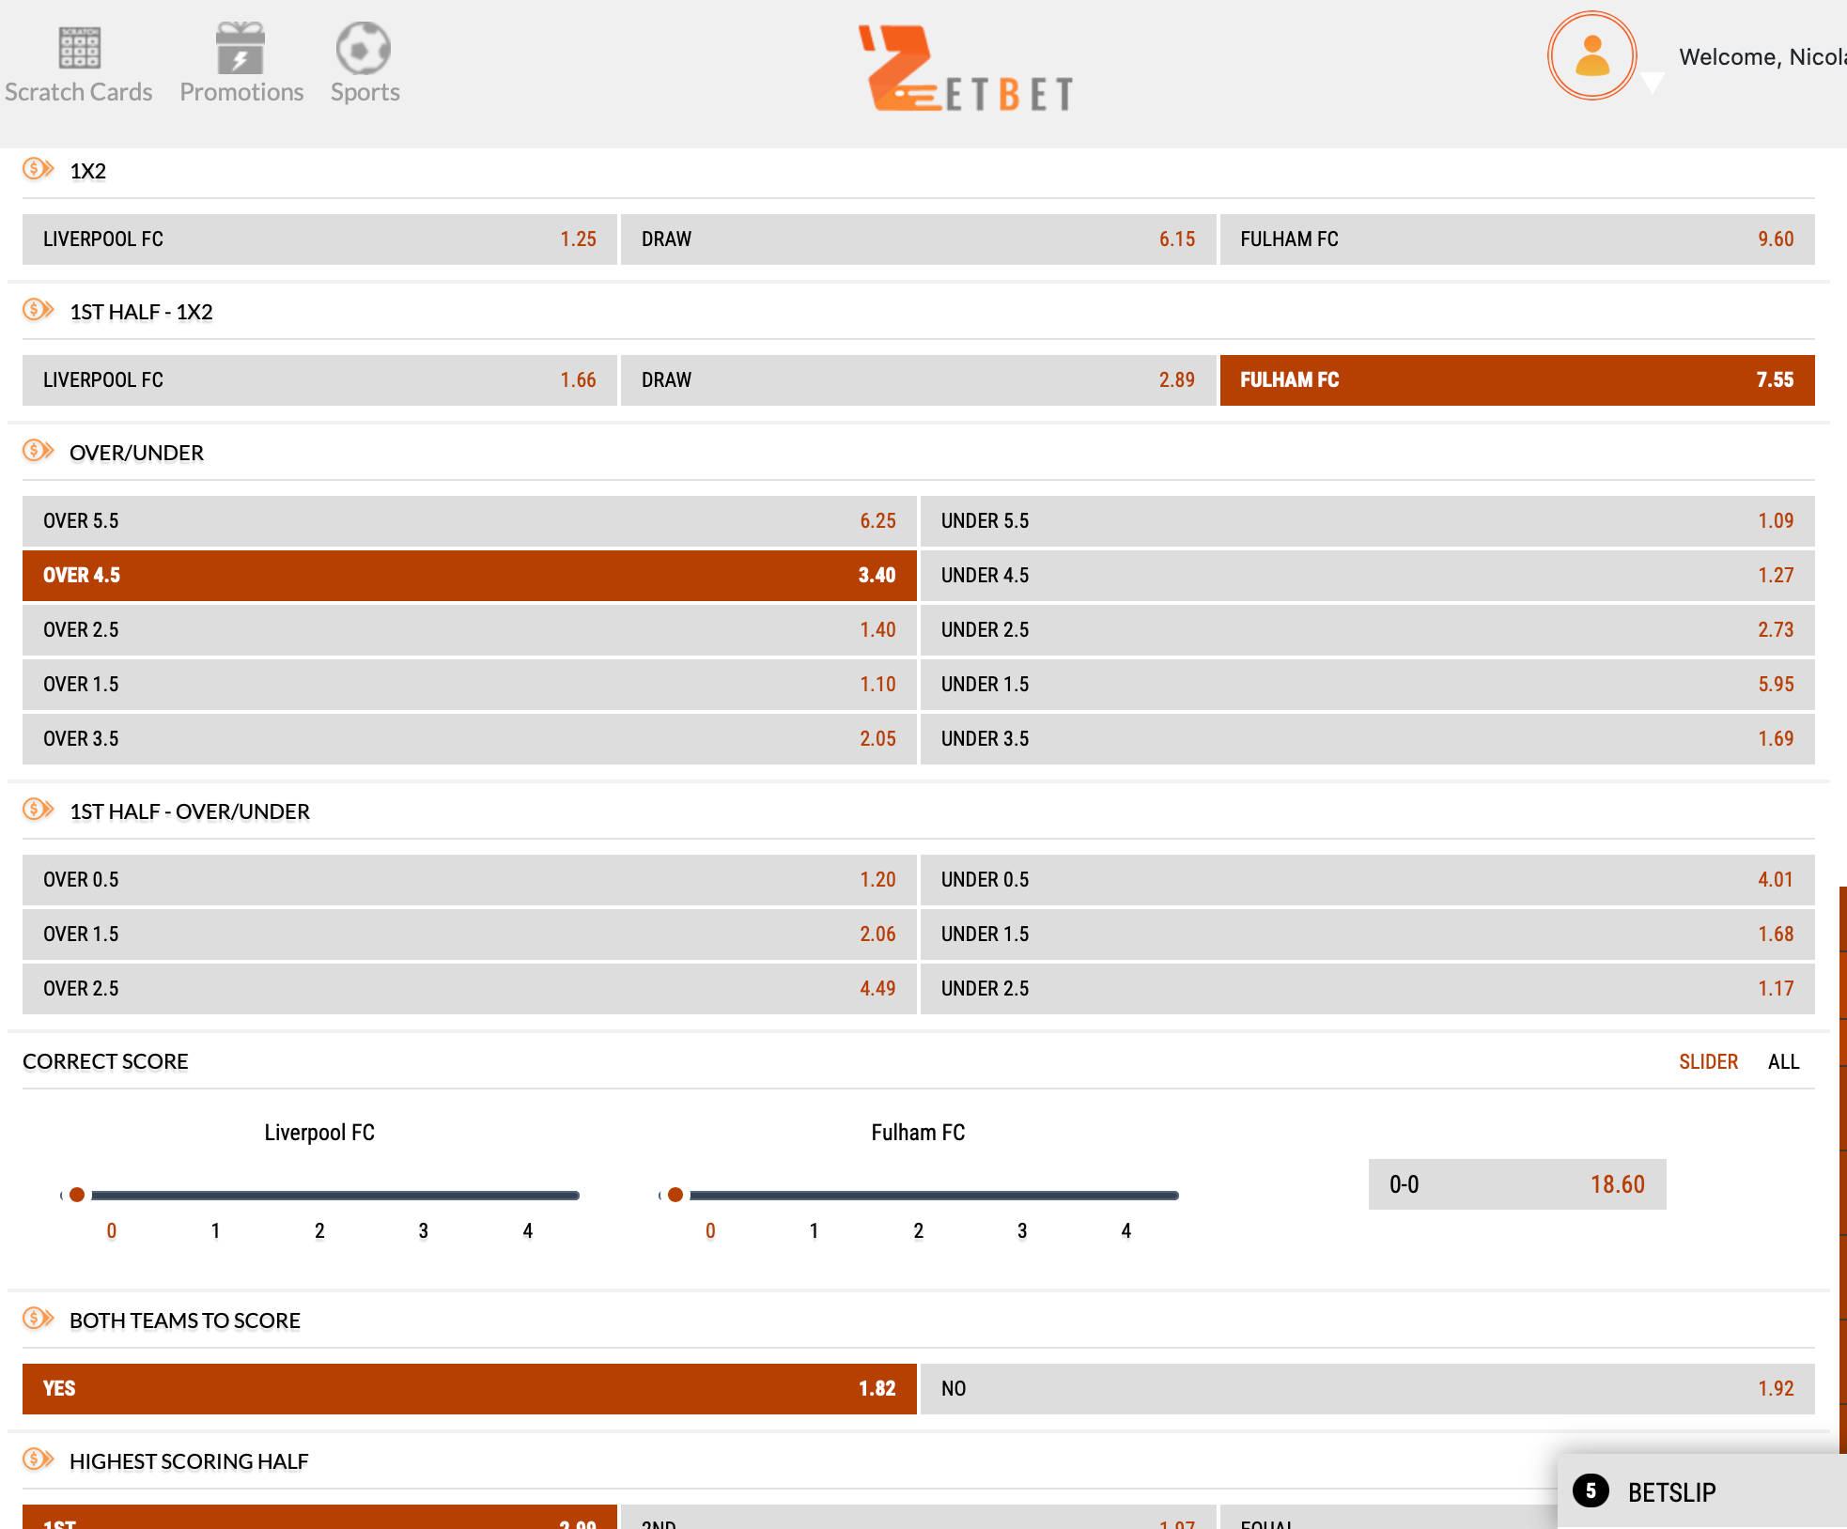
Task: Click the betslip count badge 5
Action: point(1591,1490)
